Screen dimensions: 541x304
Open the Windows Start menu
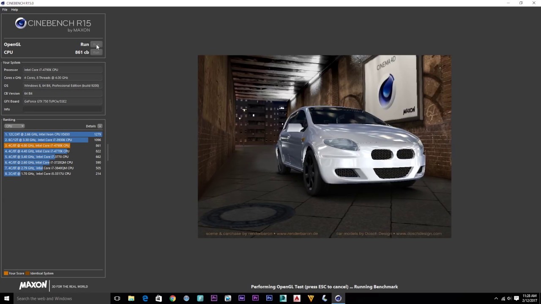click(x=6, y=299)
